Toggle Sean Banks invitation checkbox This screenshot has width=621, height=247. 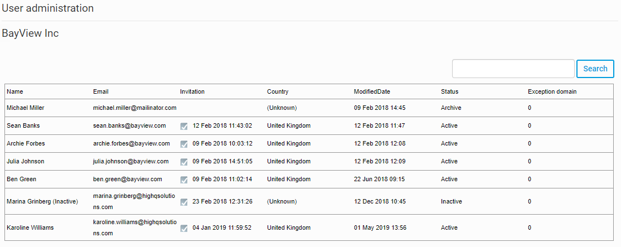click(x=184, y=127)
